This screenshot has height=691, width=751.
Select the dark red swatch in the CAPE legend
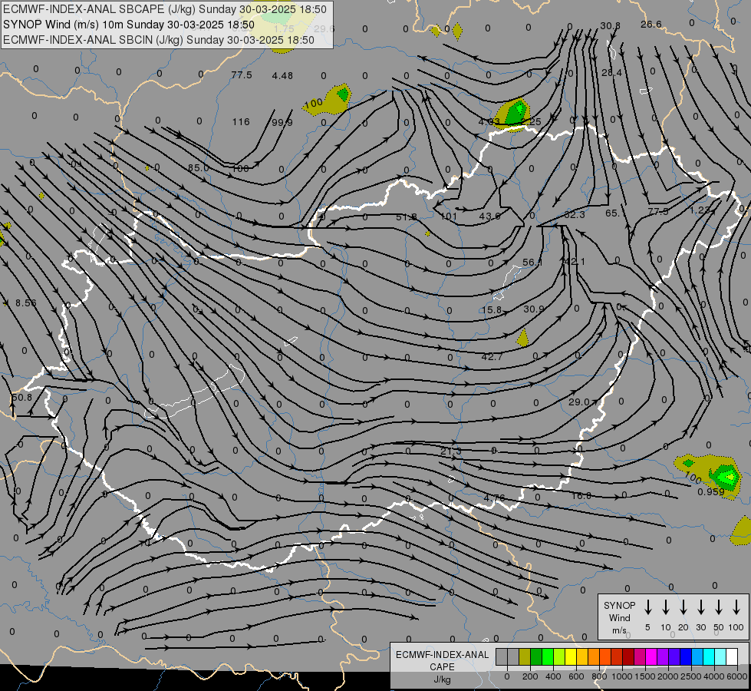click(x=628, y=657)
